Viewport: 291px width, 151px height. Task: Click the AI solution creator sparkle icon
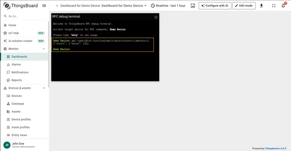click(x=5, y=41)
